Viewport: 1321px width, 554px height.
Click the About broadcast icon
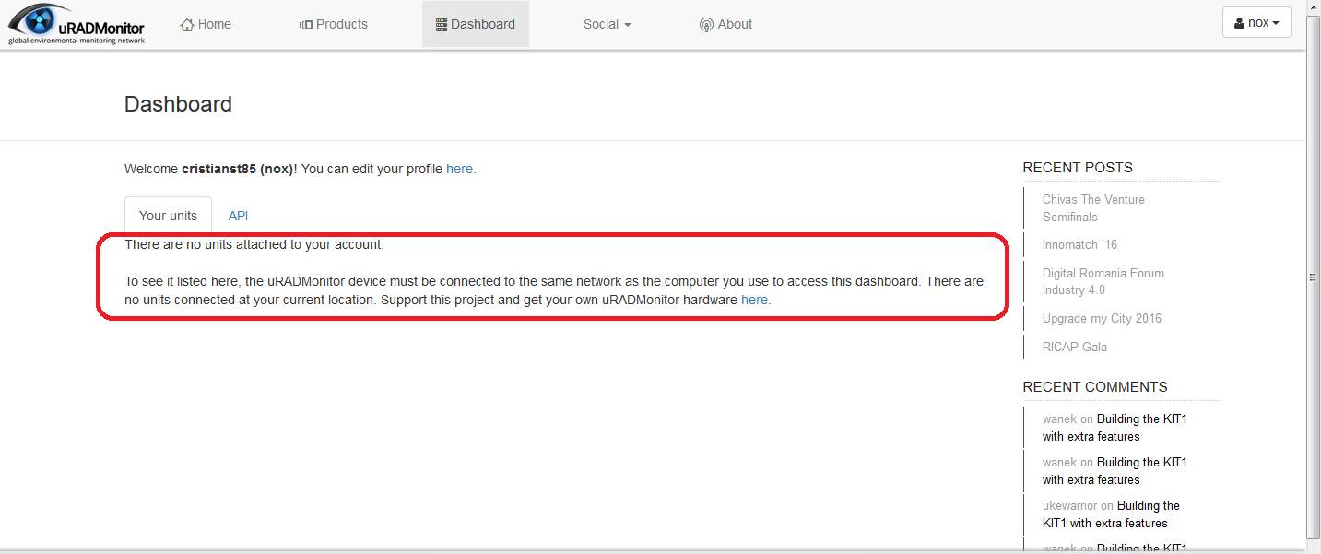pos(706,25)
